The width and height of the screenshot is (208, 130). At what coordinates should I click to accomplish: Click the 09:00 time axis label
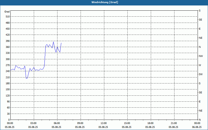coord(80,123)
